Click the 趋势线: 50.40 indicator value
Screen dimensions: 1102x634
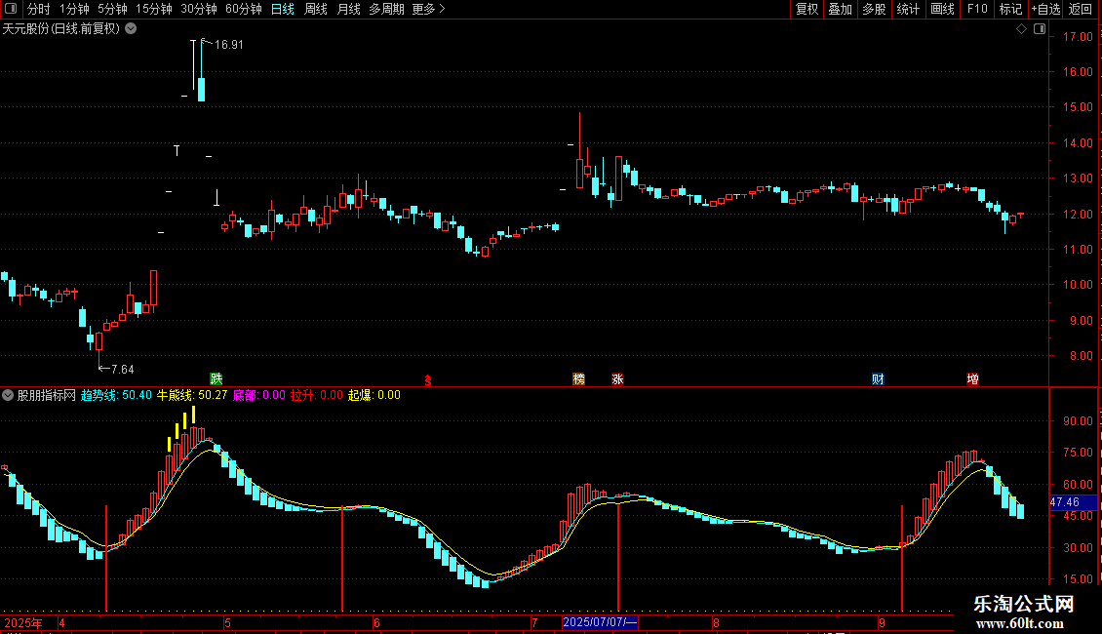(x=116, y=395)
